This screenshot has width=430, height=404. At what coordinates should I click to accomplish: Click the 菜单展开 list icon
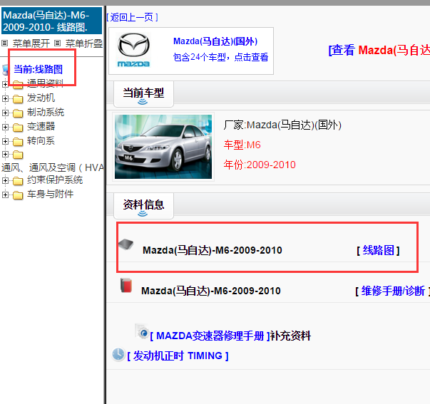5,43
